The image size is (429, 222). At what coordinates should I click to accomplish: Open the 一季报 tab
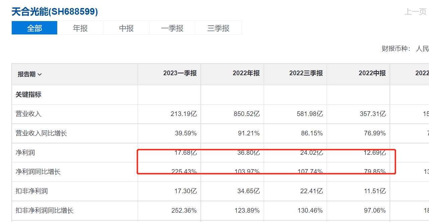click(x=172, y=28)
